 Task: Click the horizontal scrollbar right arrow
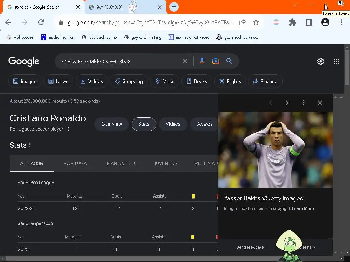341,259
